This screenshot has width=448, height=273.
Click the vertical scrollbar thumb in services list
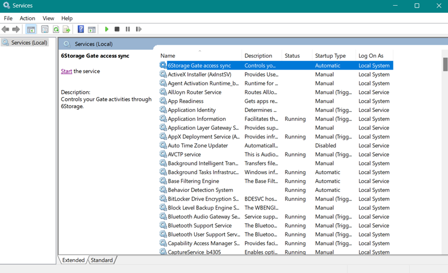[445, 64]
